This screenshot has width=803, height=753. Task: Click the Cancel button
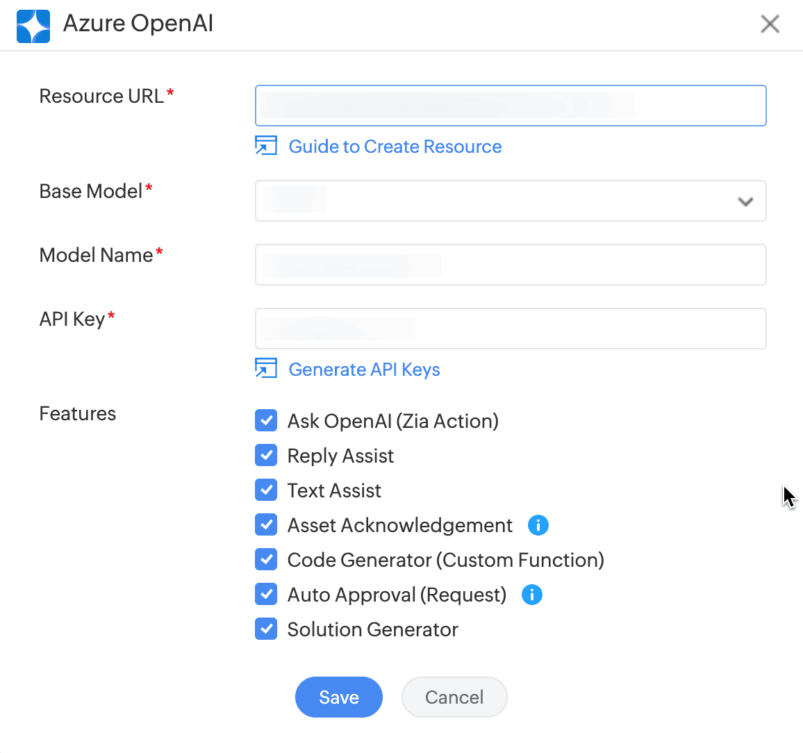[x=454, y=697]
